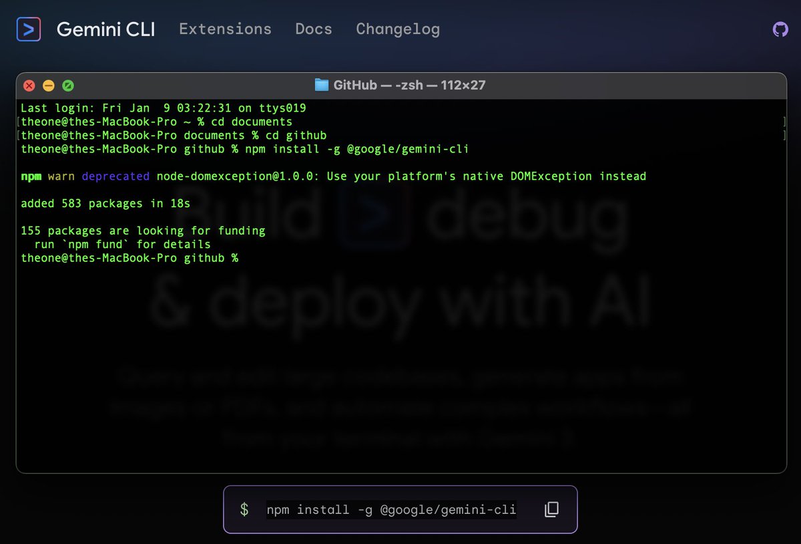Click the 'cd documents' command line
Image resolution: width=801 pixels, height=544 pixels.
156,122
